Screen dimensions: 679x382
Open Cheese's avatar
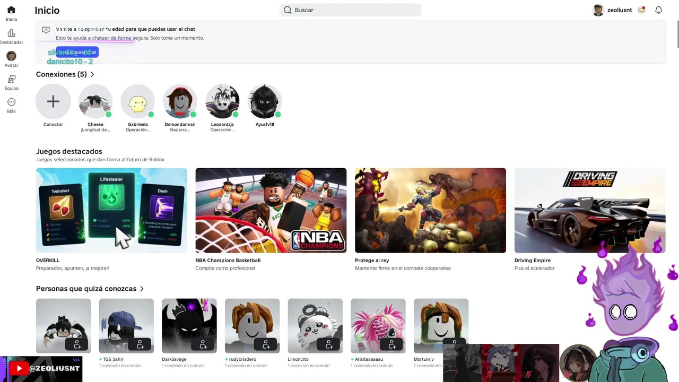point(95,101)
